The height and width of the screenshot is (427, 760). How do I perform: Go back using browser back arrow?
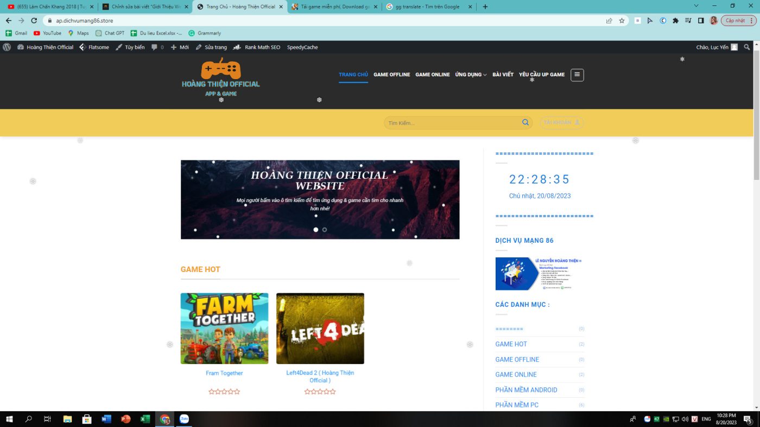9,21
